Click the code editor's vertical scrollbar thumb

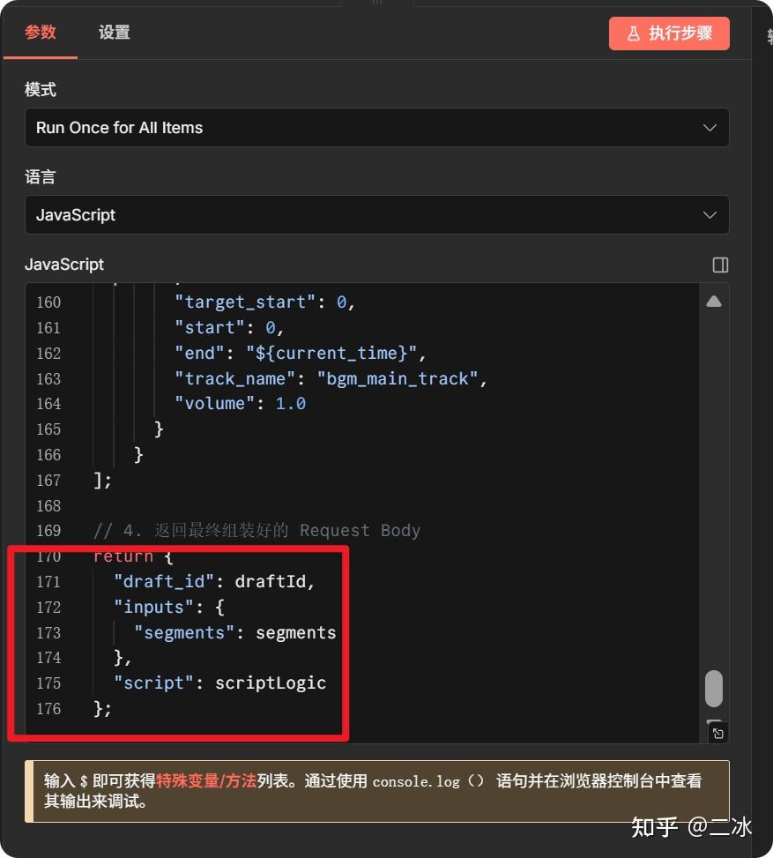coord(714,689)
